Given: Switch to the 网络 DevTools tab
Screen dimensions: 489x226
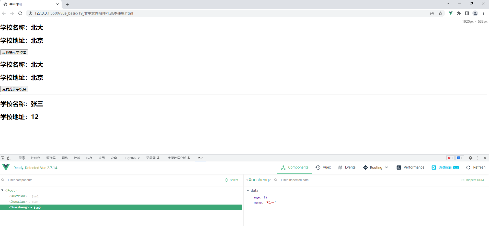Looking at the screenshot, I should 65,158.
